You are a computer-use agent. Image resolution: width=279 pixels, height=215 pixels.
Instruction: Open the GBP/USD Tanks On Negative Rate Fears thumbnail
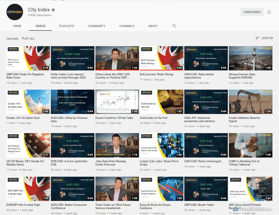pos(28,58)
